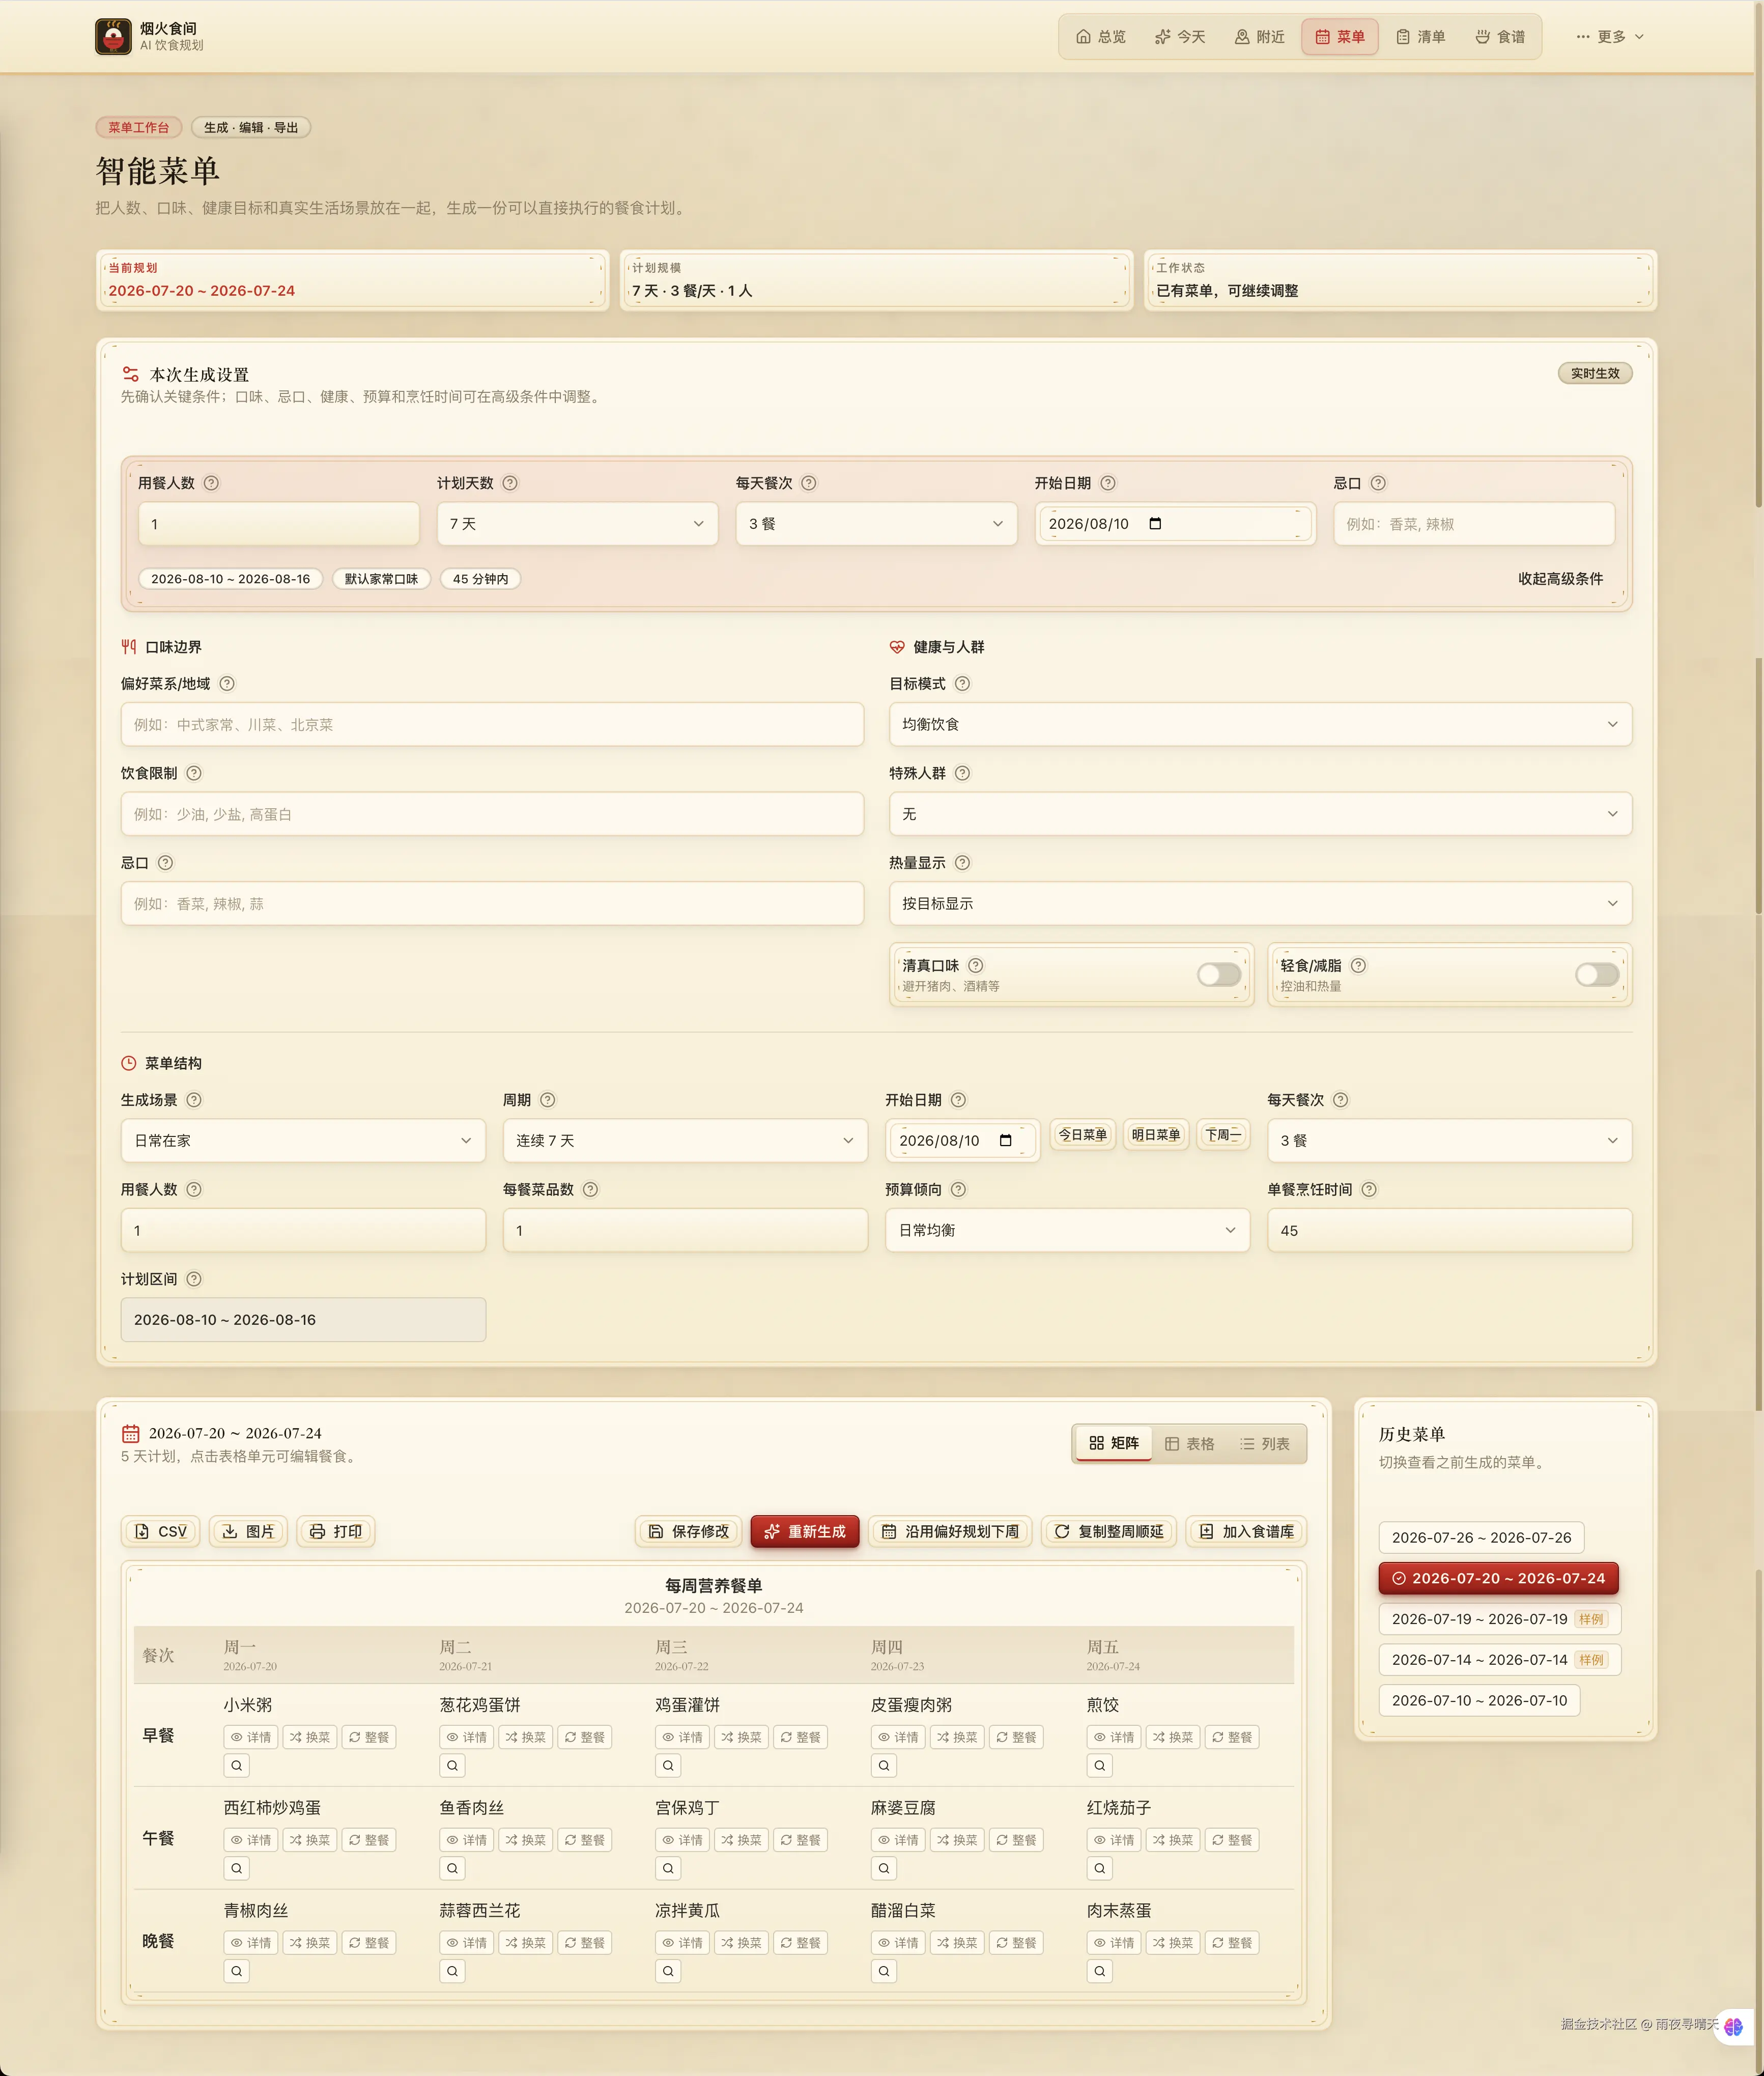Click the help icon next to 偏好菜系/地域
This screenshot has width=1764, height=2076.
pos(227,684)
